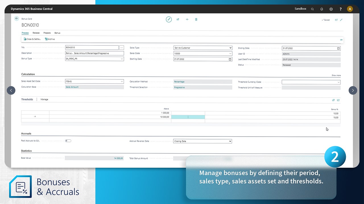Click the Show more link in Calculation
Image resolution: width=364 pixels, height=204 pixels.
[336, 75]
